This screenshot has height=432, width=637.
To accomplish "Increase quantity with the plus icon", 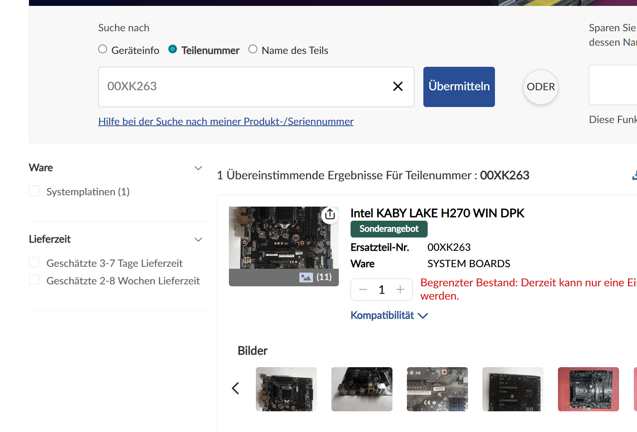I will [x=400, y=289].
